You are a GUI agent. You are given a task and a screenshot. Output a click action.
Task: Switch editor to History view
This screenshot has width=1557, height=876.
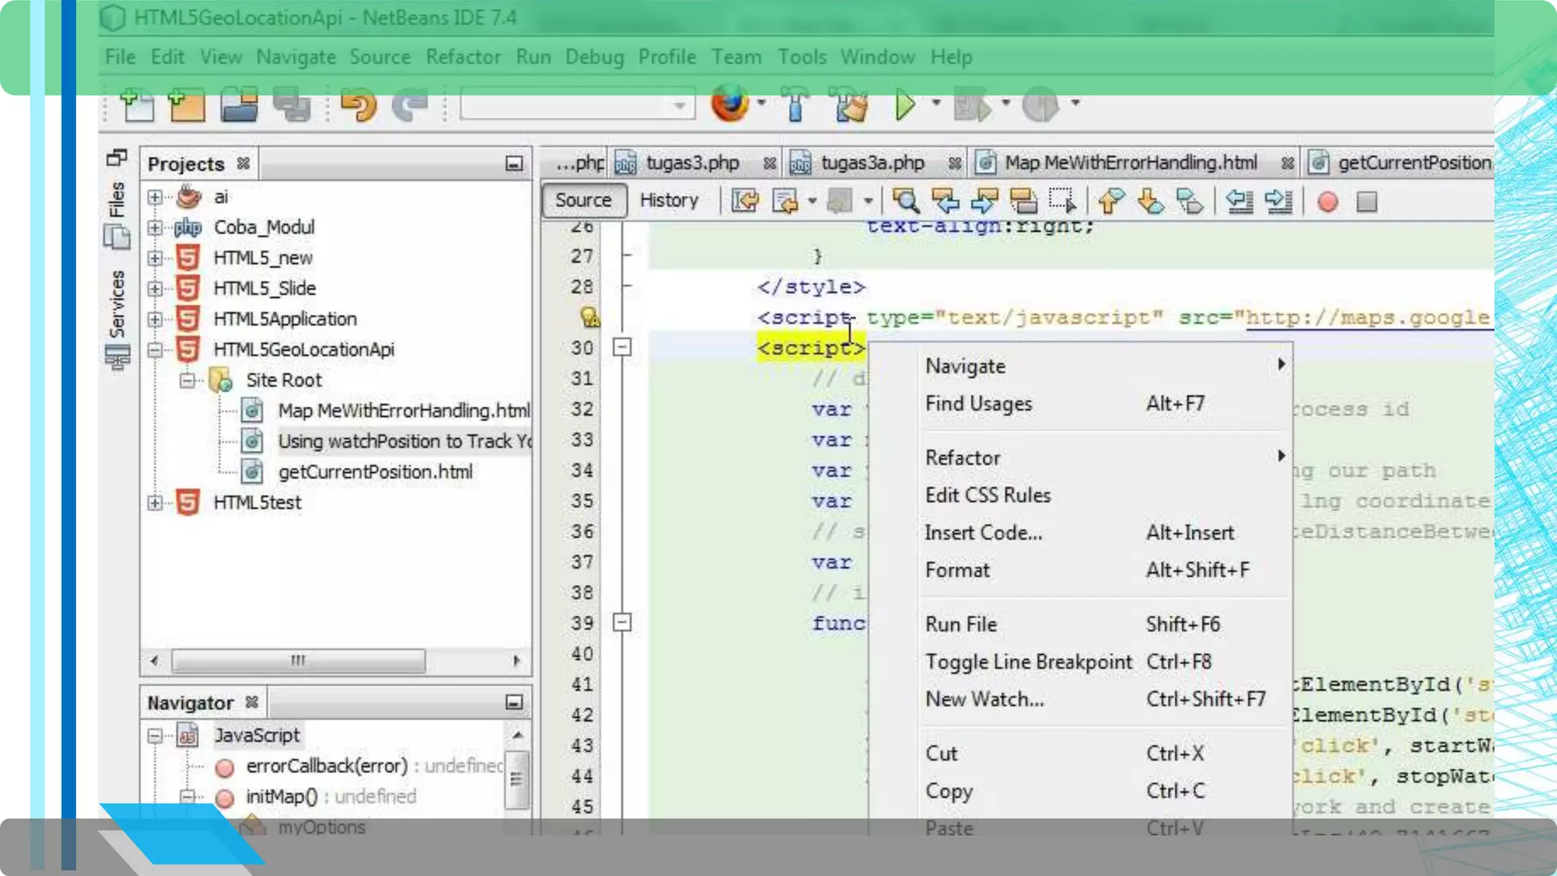(x=668, y=200)
